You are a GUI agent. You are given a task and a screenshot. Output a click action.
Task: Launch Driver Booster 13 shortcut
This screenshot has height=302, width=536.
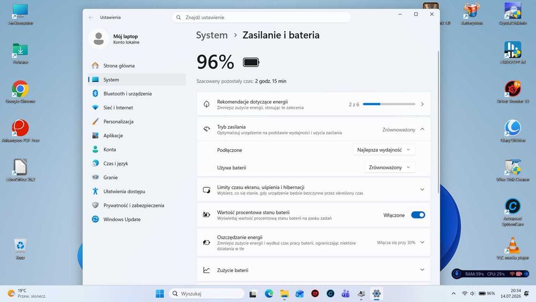(x=512, y=92)
